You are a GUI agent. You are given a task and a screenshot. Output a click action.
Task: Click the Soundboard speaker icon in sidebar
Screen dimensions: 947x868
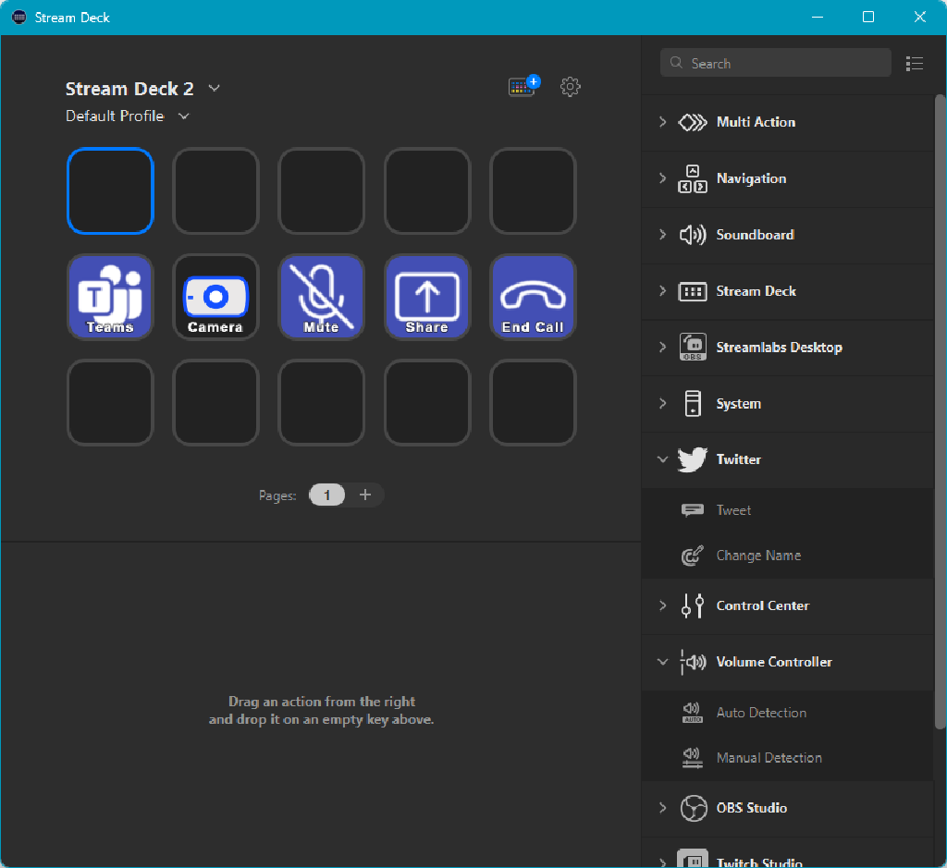(692, 235)
